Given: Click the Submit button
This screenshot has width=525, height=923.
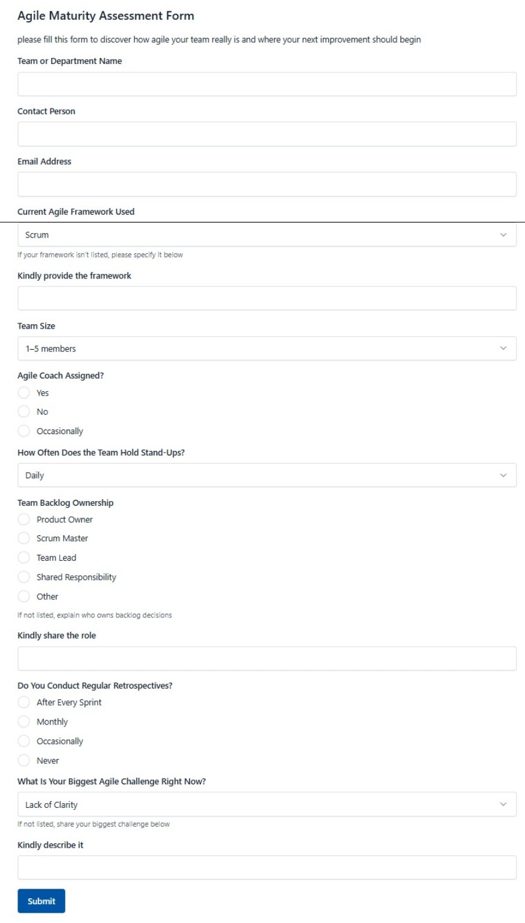Looking at the screenshot, I should 41,901.
